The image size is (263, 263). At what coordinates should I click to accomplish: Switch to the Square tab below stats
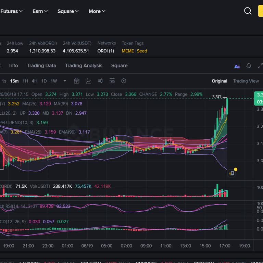[120, 66]
